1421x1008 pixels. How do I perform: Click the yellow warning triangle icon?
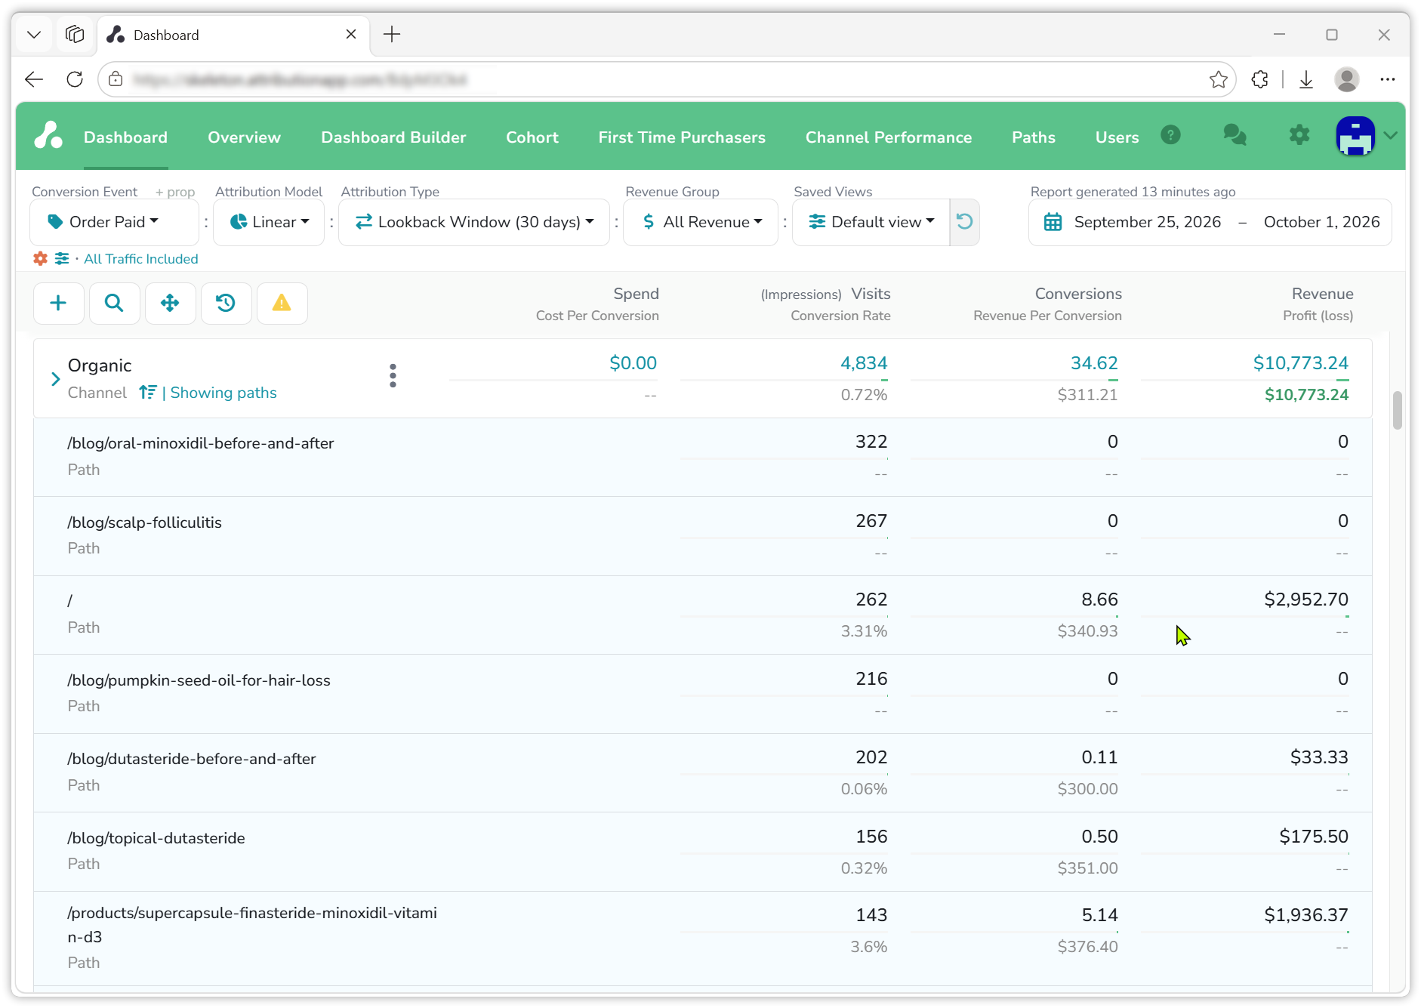tap(282, 304)
